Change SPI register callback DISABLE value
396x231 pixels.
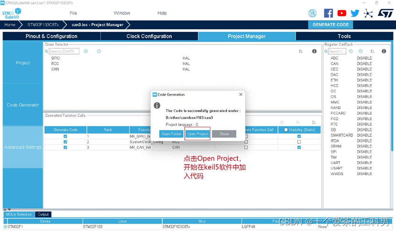coord(364,152)
